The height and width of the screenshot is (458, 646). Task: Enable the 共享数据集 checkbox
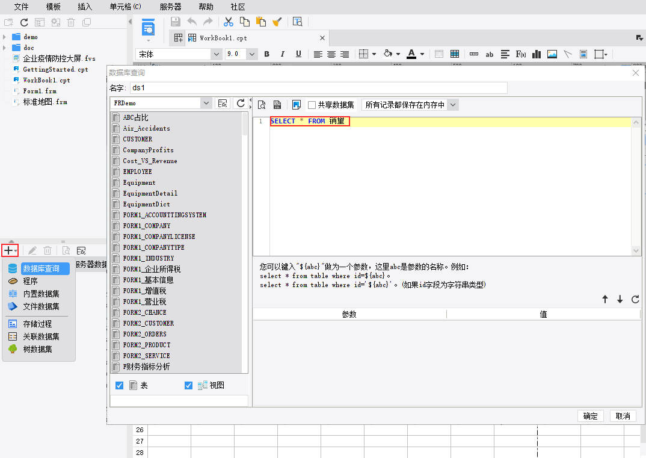click(x=312, y=105)
